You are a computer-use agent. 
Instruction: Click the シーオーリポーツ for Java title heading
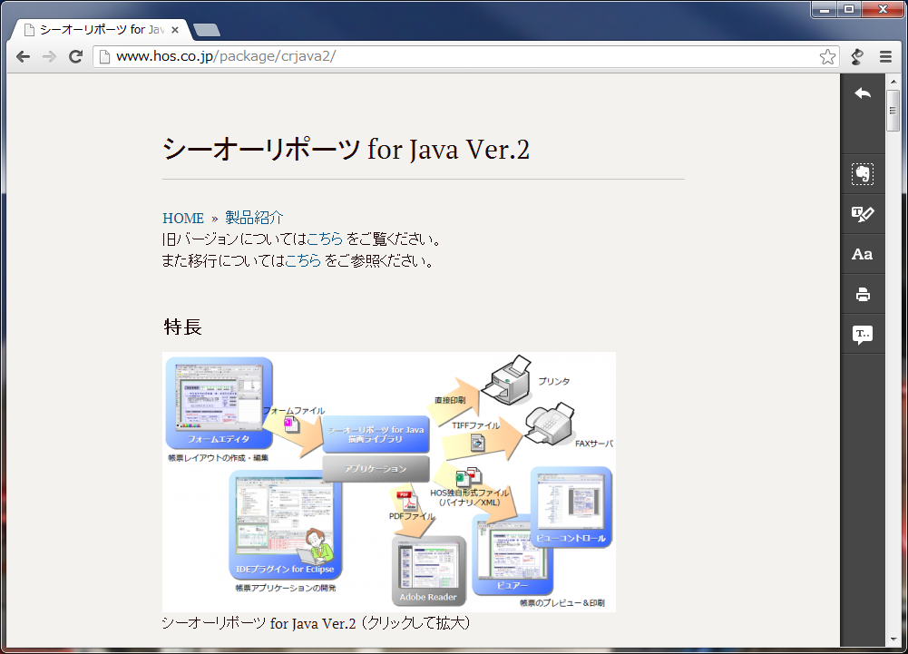346,150
